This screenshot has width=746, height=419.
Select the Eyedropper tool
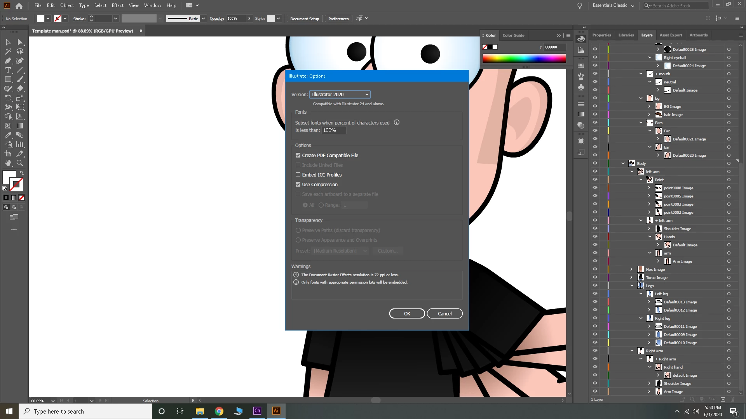pos(8,135)
